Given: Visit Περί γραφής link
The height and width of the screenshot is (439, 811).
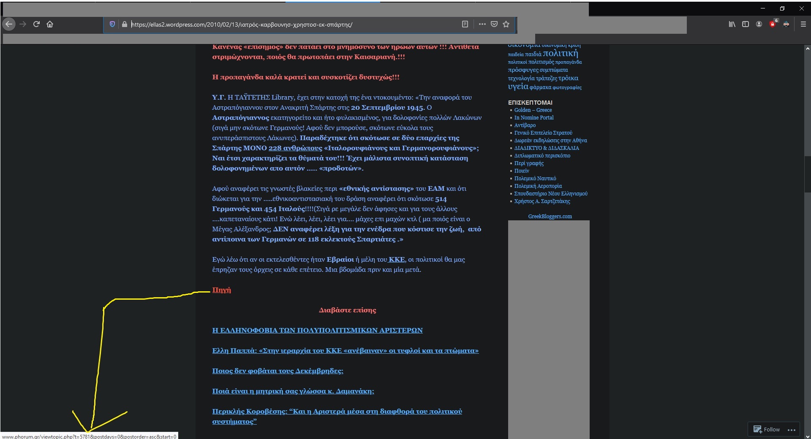Looking at the screenshot, I should 529,163.
